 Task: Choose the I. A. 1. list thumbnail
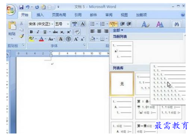[122, 108]
